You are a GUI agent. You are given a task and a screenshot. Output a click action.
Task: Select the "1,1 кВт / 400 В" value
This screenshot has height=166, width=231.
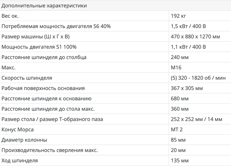188,47
